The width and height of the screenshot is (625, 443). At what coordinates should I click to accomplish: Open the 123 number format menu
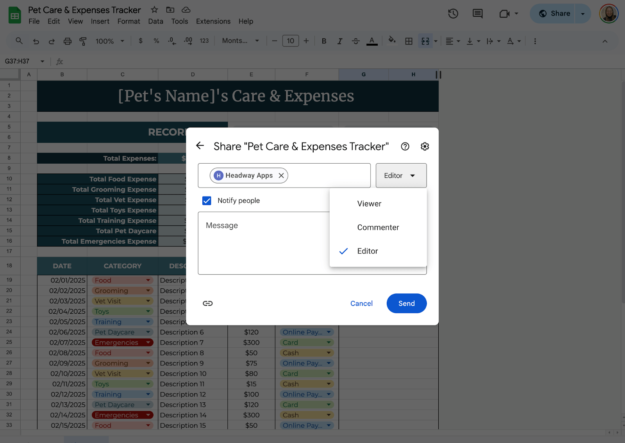[204, 41]
